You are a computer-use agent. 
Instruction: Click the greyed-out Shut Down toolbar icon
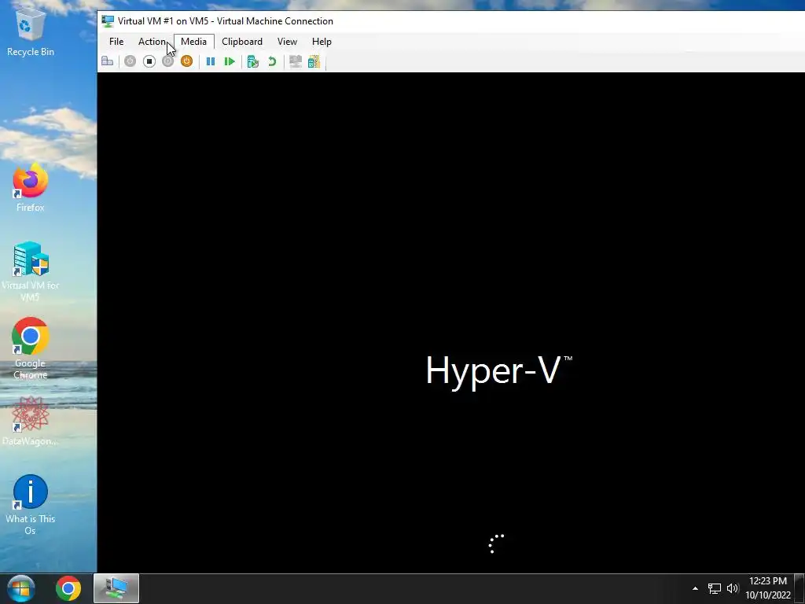[168, 61]
